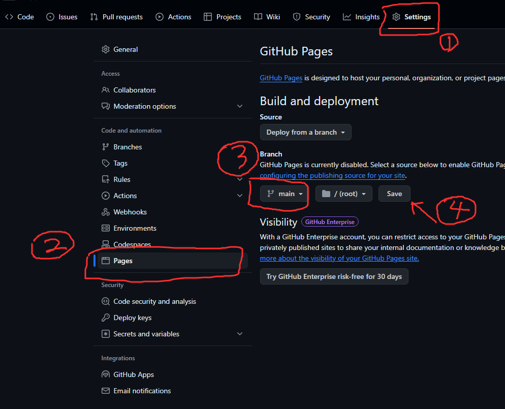The width and height of the screenshot is (505, 409).
Task: View the Projects tab
Action: [x=223, y=17]
